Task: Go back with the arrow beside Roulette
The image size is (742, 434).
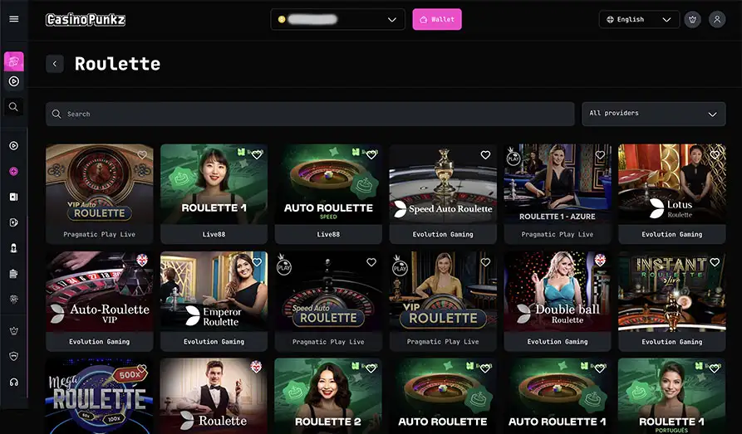Action: [x=55, y=64]
